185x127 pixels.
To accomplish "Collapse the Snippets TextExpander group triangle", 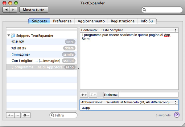I will click(9, 35).
